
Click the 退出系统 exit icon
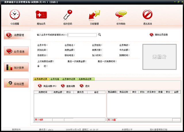(147, 15)
